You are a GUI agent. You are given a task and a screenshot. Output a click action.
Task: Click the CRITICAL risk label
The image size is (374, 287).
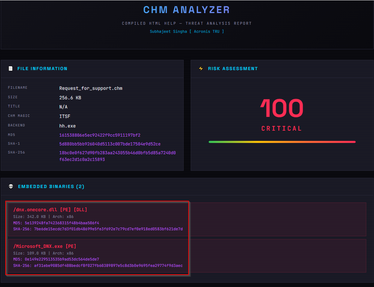[x=282, y=129]
